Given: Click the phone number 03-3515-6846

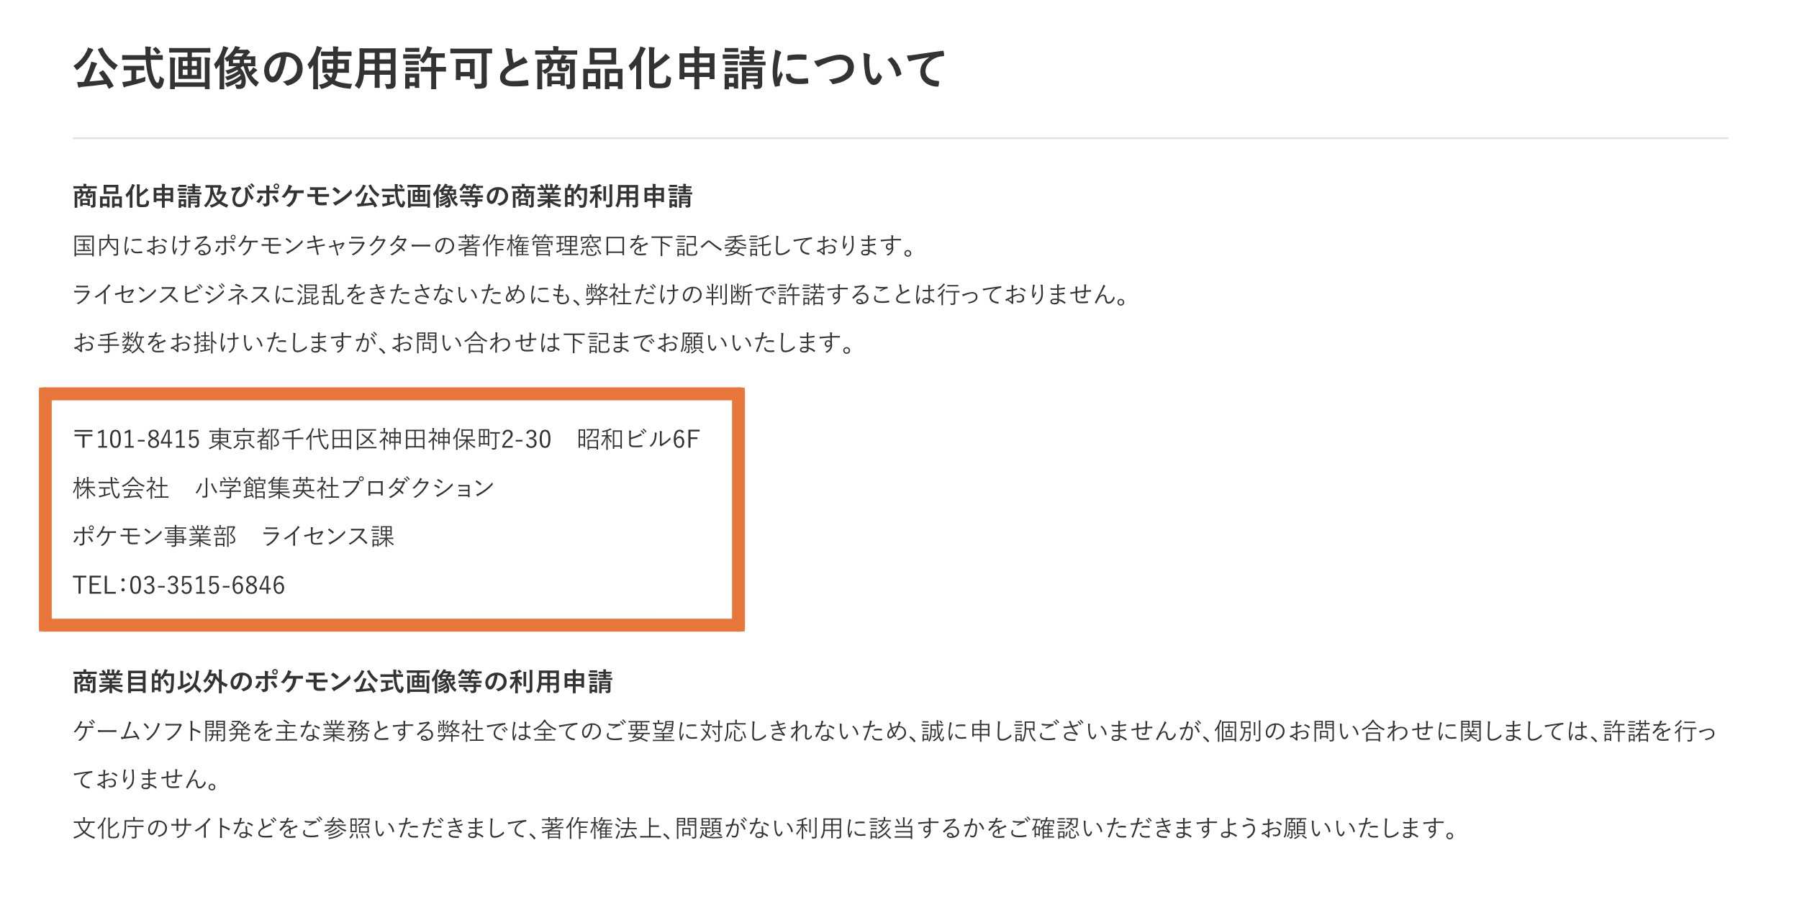Looking at the screenshot, I should click(207, 585).
